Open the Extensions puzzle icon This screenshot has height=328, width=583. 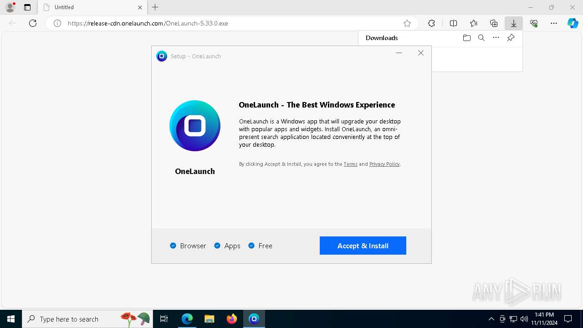(432, 23)
